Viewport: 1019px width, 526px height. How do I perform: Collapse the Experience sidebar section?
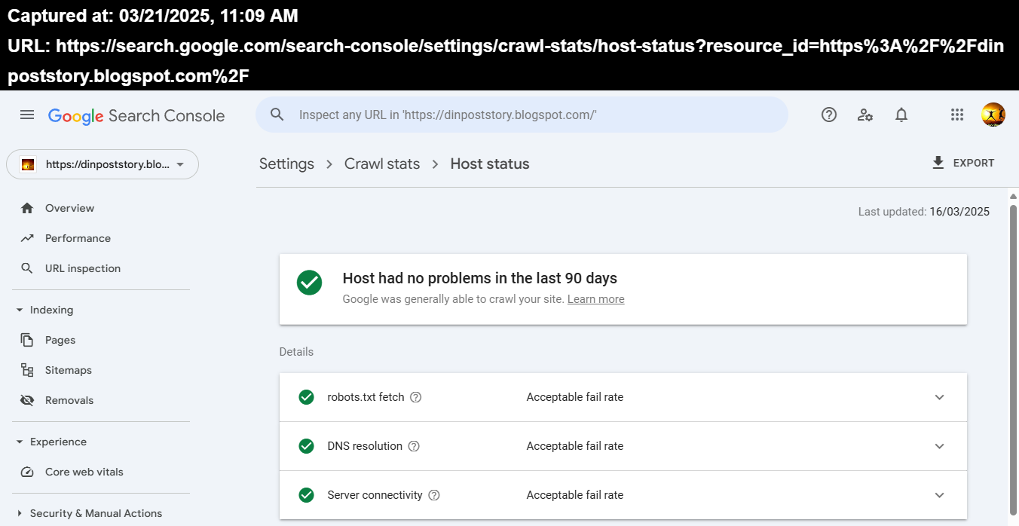(20, 442)
